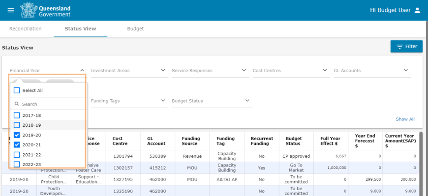Click the CP approved status cell
The height and width of the screenshot is (196, 428).
296,156
